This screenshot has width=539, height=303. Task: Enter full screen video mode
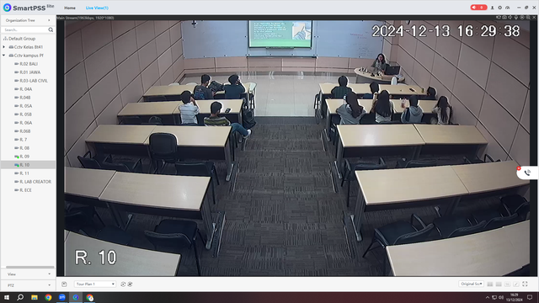[525, 284]
